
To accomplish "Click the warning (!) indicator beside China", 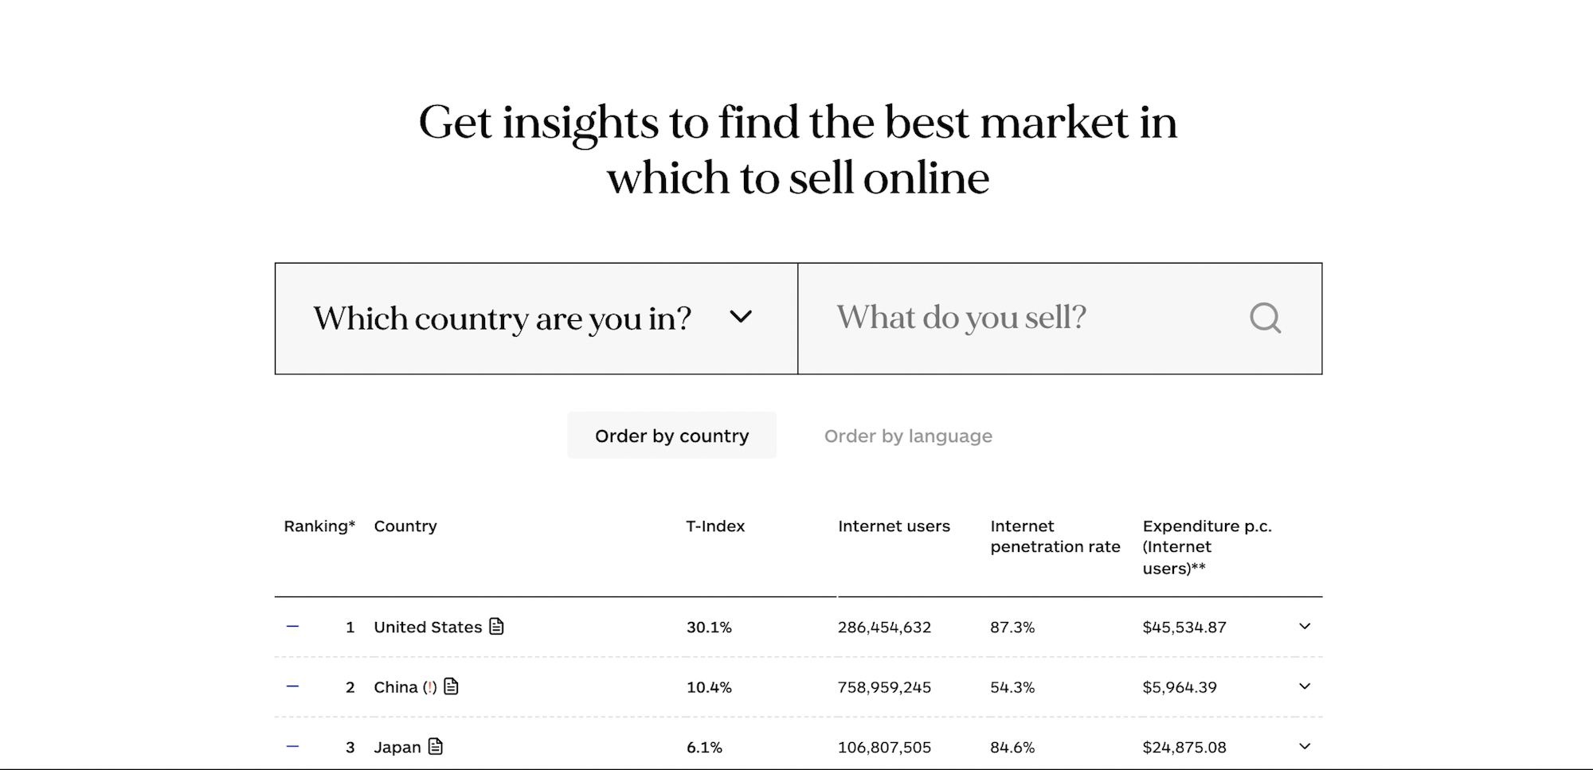I will (429, 686).
